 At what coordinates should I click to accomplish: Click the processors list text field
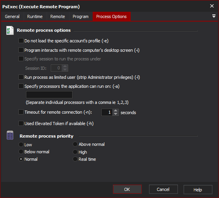click(x=49, y=95)
